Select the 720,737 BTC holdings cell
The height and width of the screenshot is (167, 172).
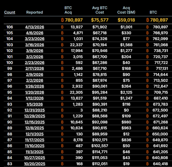(161, 57)
